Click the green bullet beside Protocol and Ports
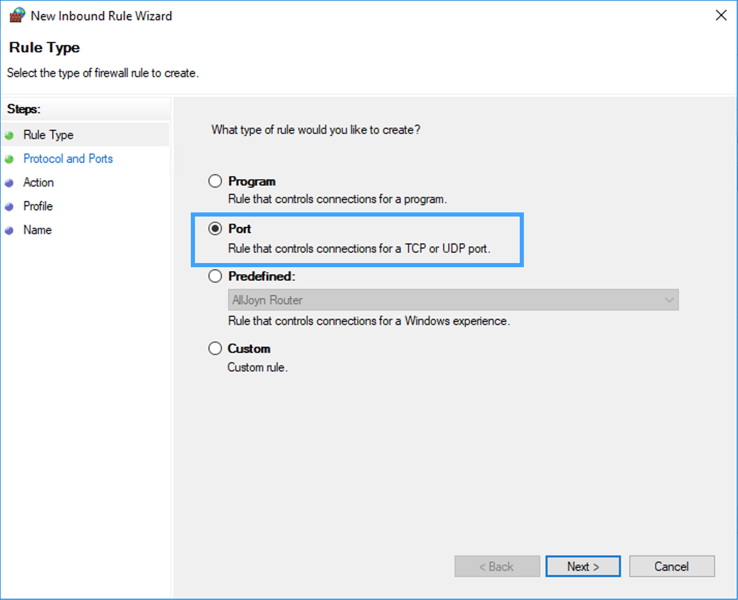This screenshot has height=600, width=738. (9, 159)
